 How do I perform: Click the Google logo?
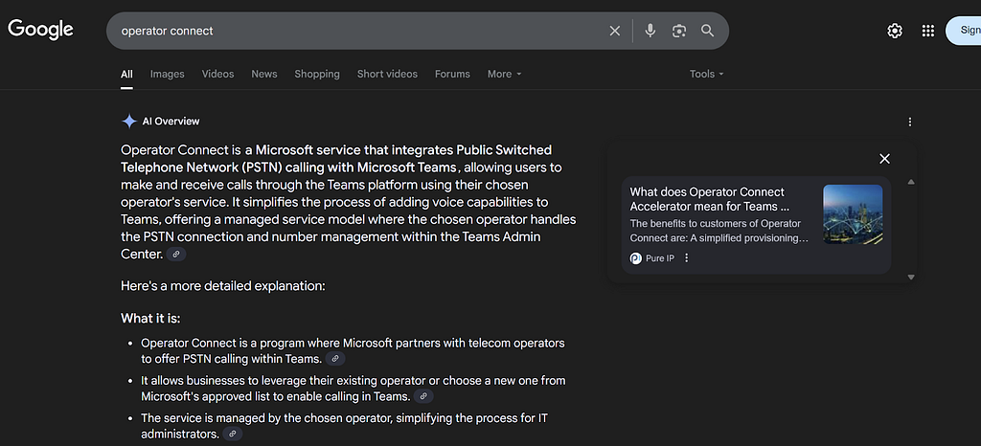click(x=40, y=30)
